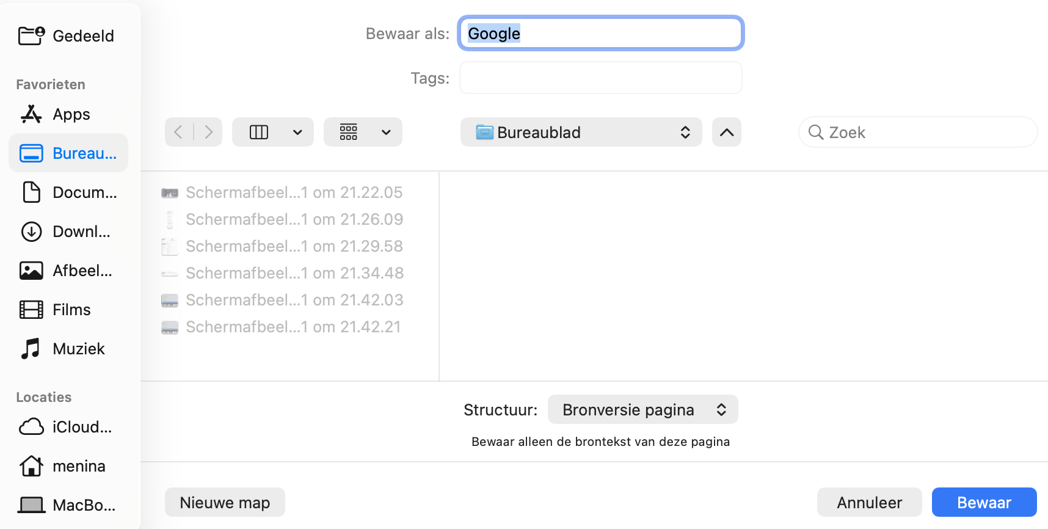Select the Gedeeld shared folder icon
Viewport: 1048px width, 529px height.
(31, 35)
